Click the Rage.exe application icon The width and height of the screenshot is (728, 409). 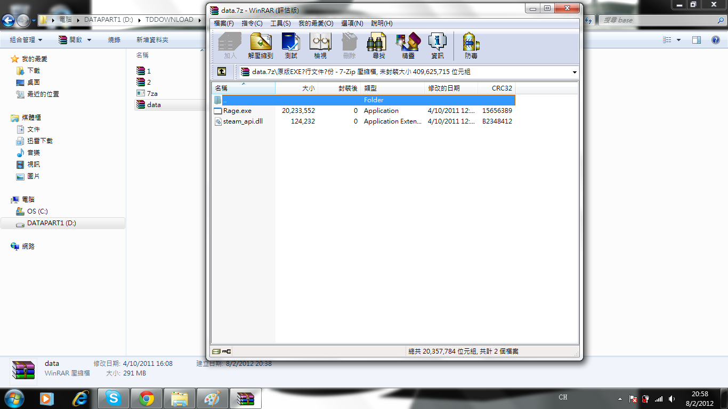pos(217,111)
